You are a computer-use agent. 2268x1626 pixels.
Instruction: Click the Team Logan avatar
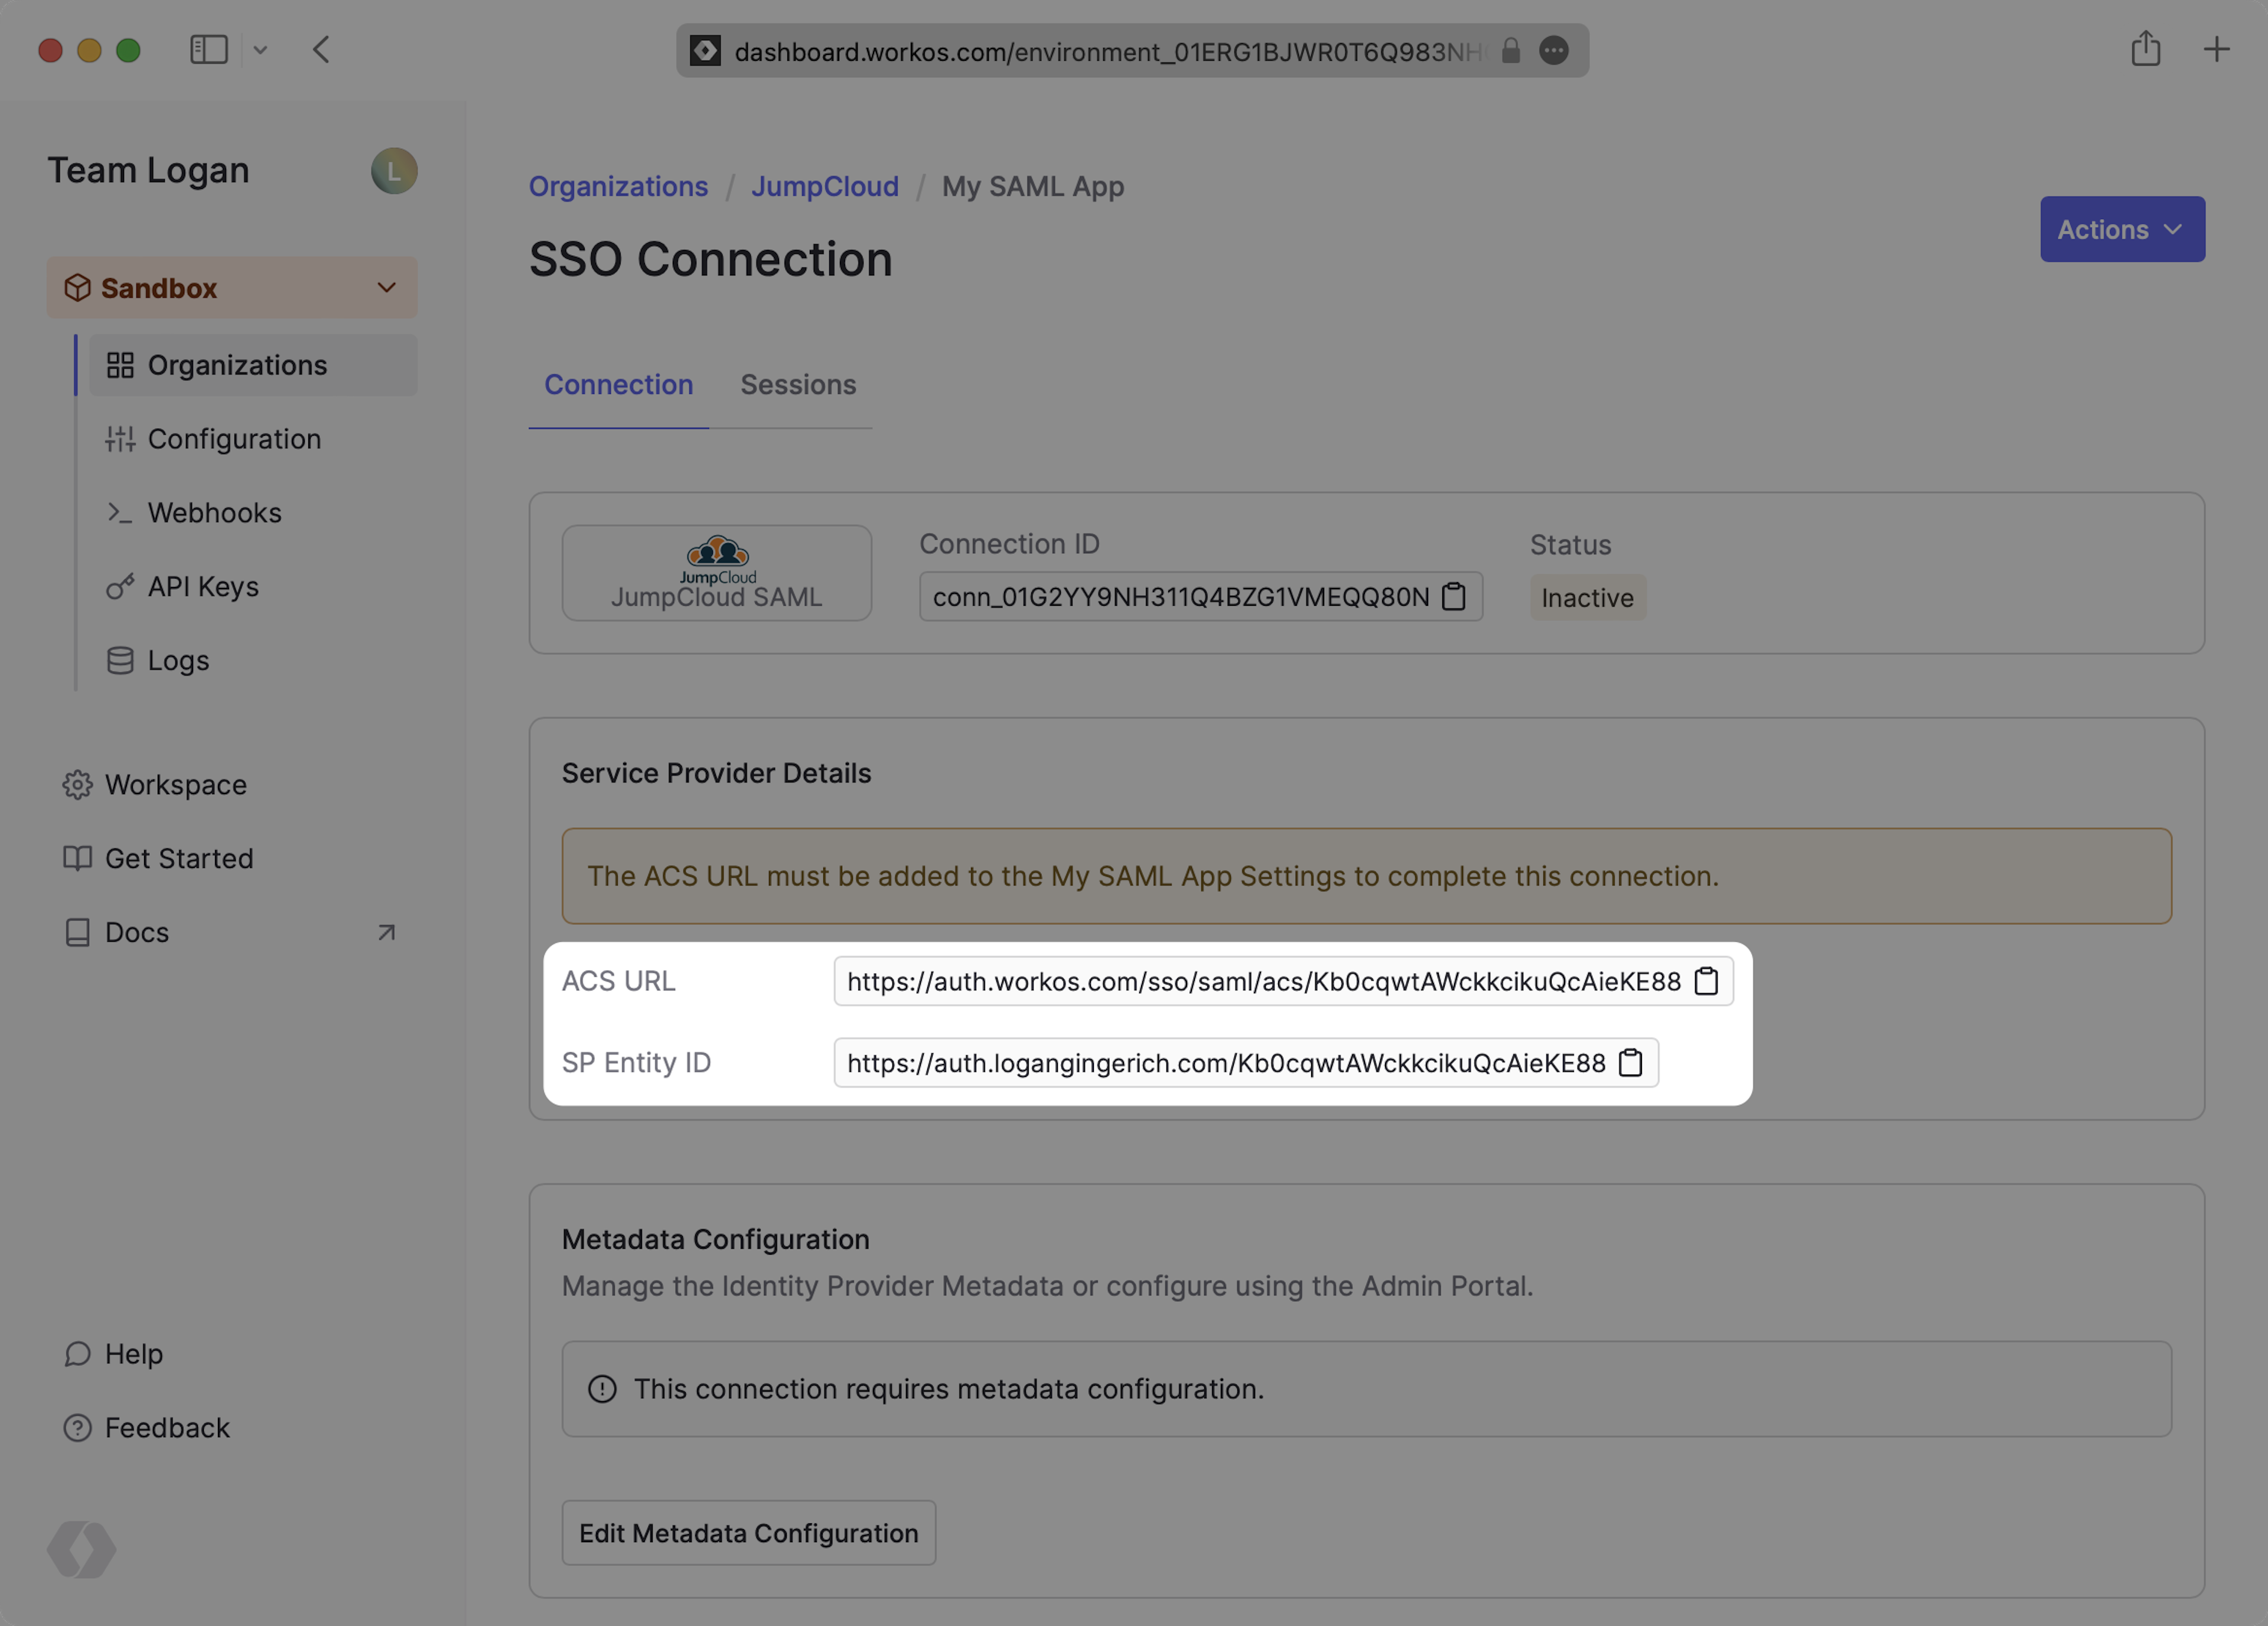click(x=394, y=171)
